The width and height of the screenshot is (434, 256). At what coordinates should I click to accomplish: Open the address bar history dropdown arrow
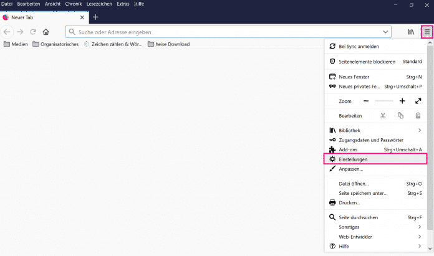[x=384, y=32]
